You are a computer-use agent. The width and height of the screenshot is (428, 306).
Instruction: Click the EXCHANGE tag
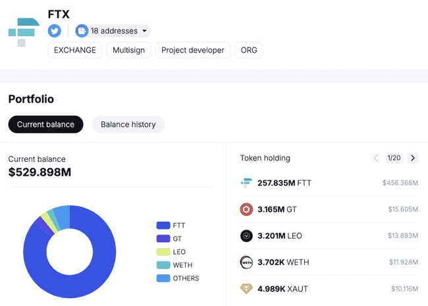point(75,50)
